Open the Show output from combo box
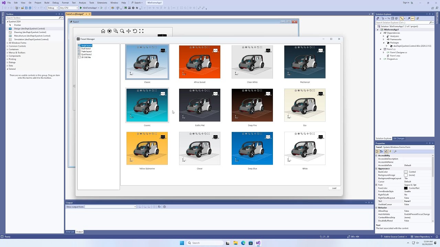 pos(110,207)
